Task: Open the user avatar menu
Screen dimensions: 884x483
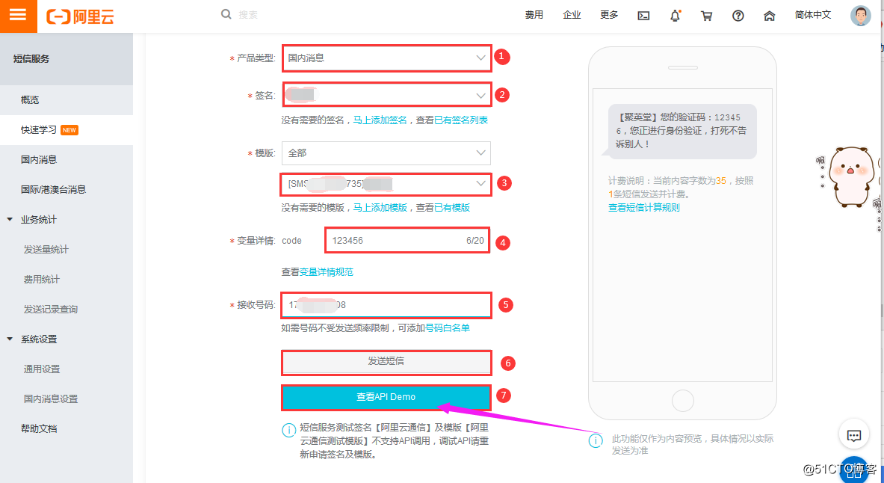Action: tap(860, 15)
